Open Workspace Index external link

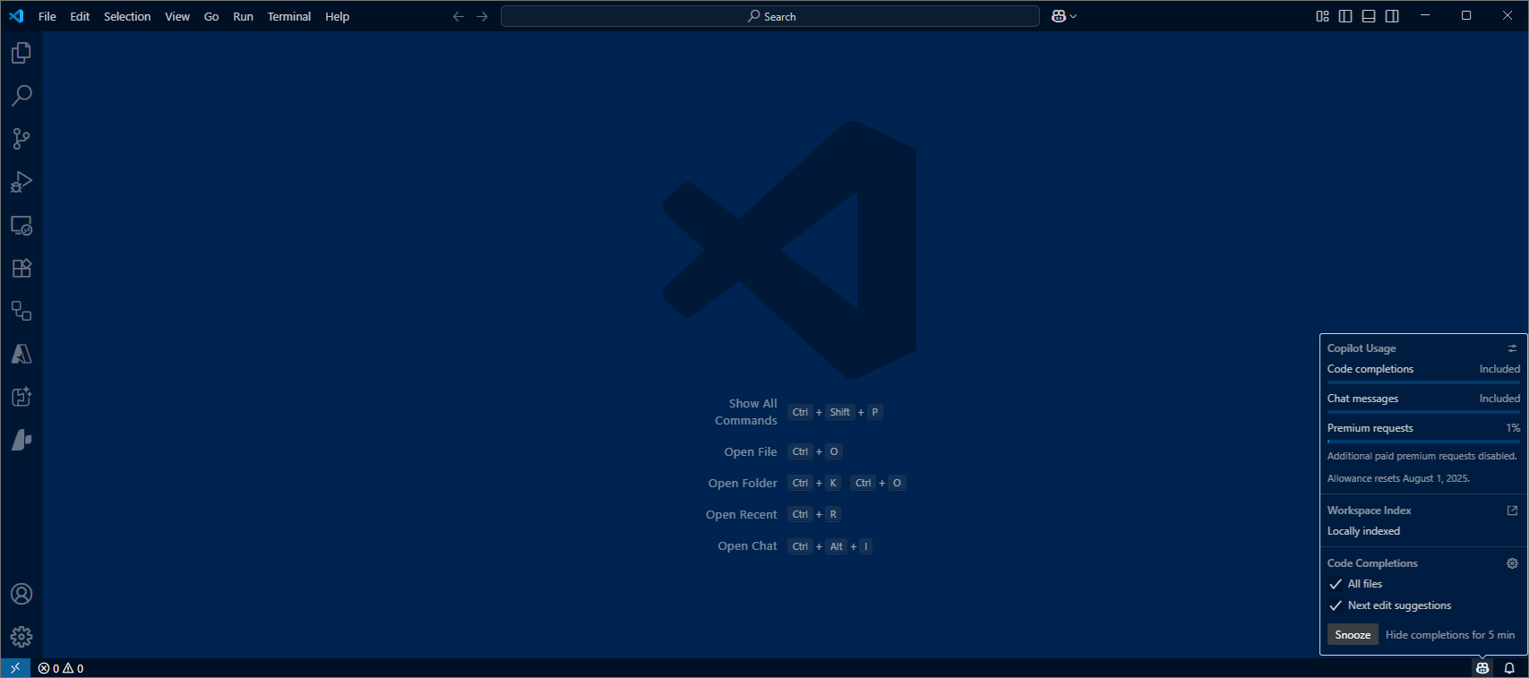(x=1512, y=511)
